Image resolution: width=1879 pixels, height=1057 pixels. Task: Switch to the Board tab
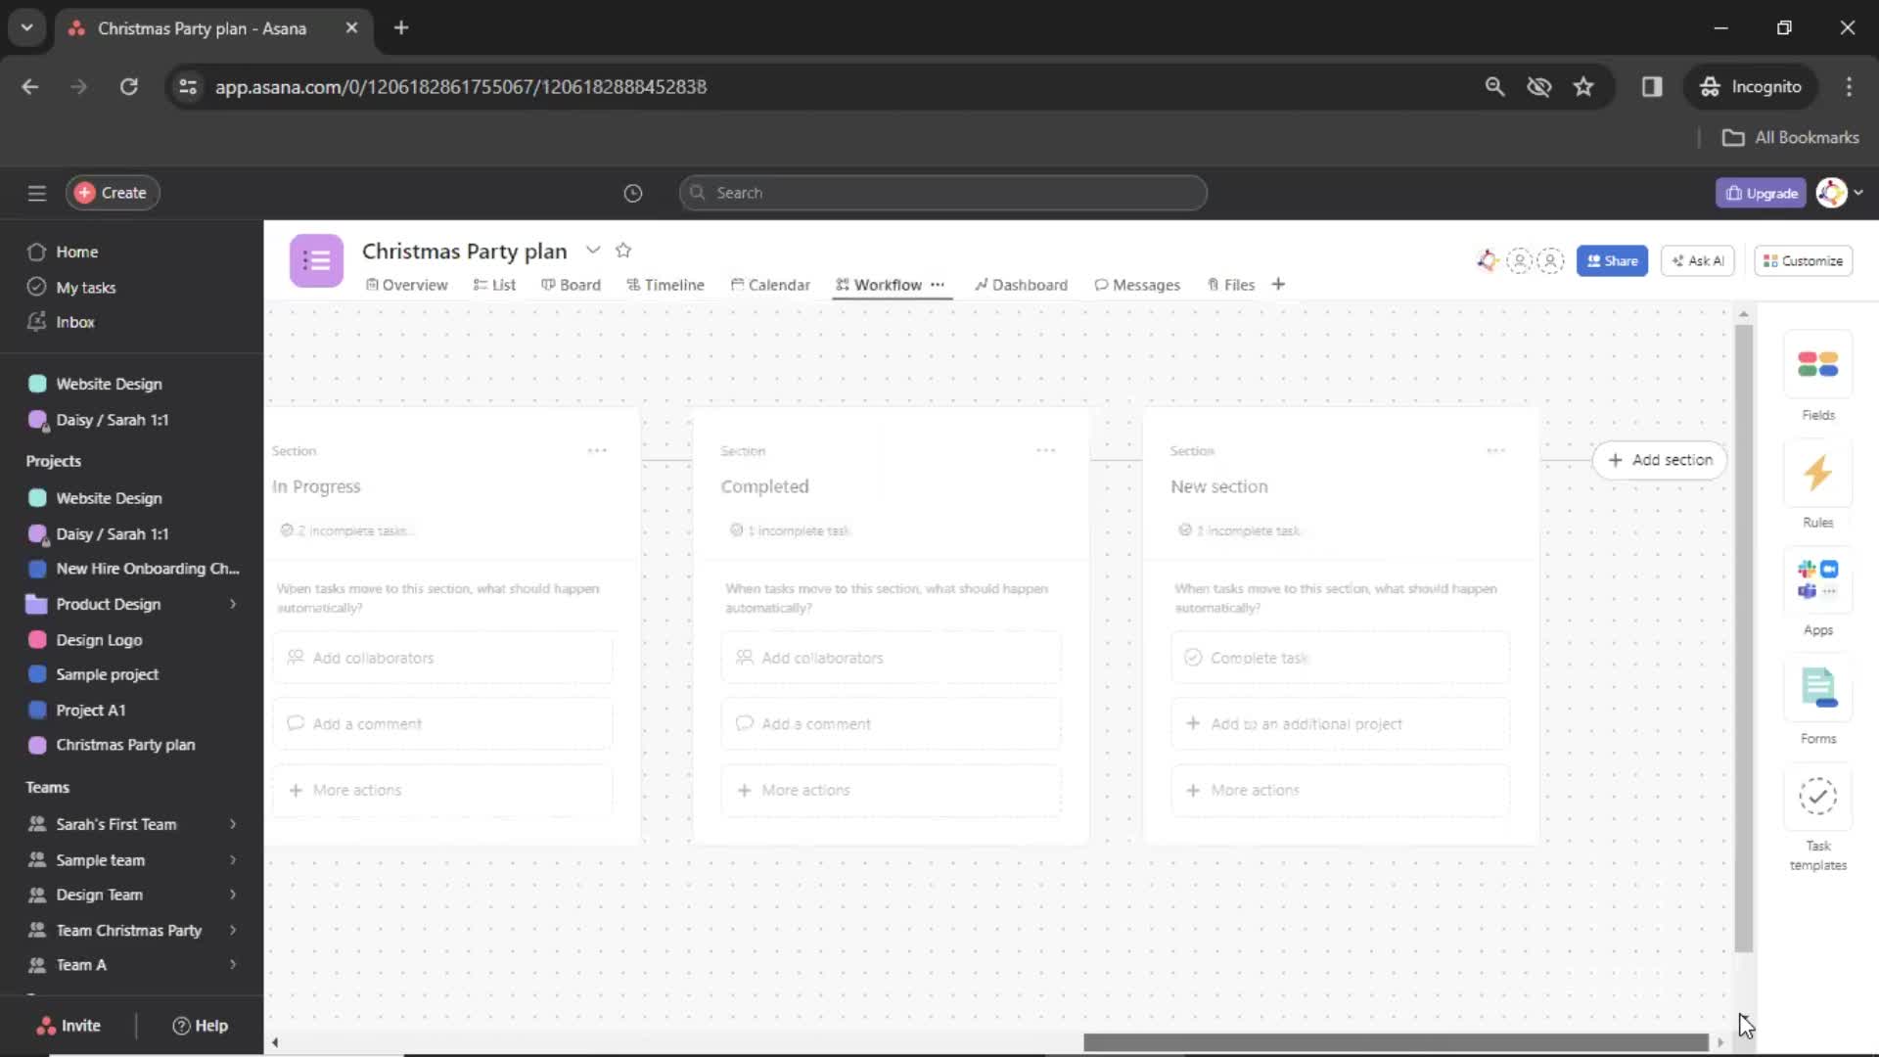point(578,284)
